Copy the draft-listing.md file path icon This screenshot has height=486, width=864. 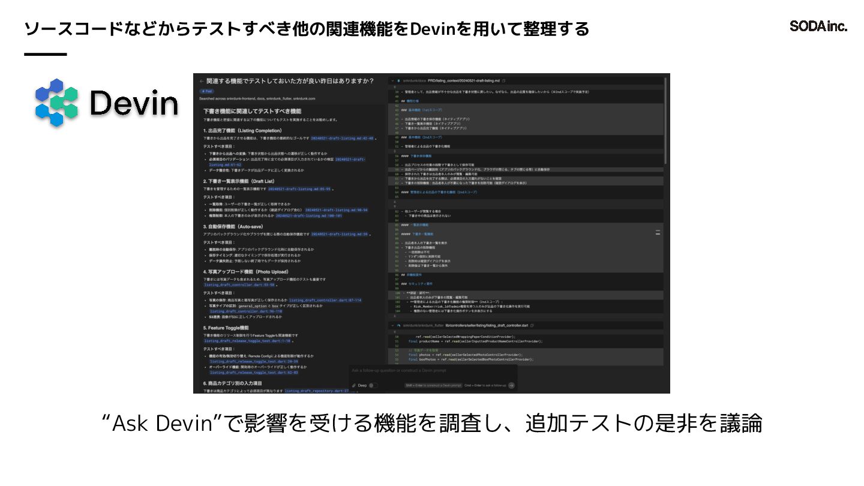point(503,80)
